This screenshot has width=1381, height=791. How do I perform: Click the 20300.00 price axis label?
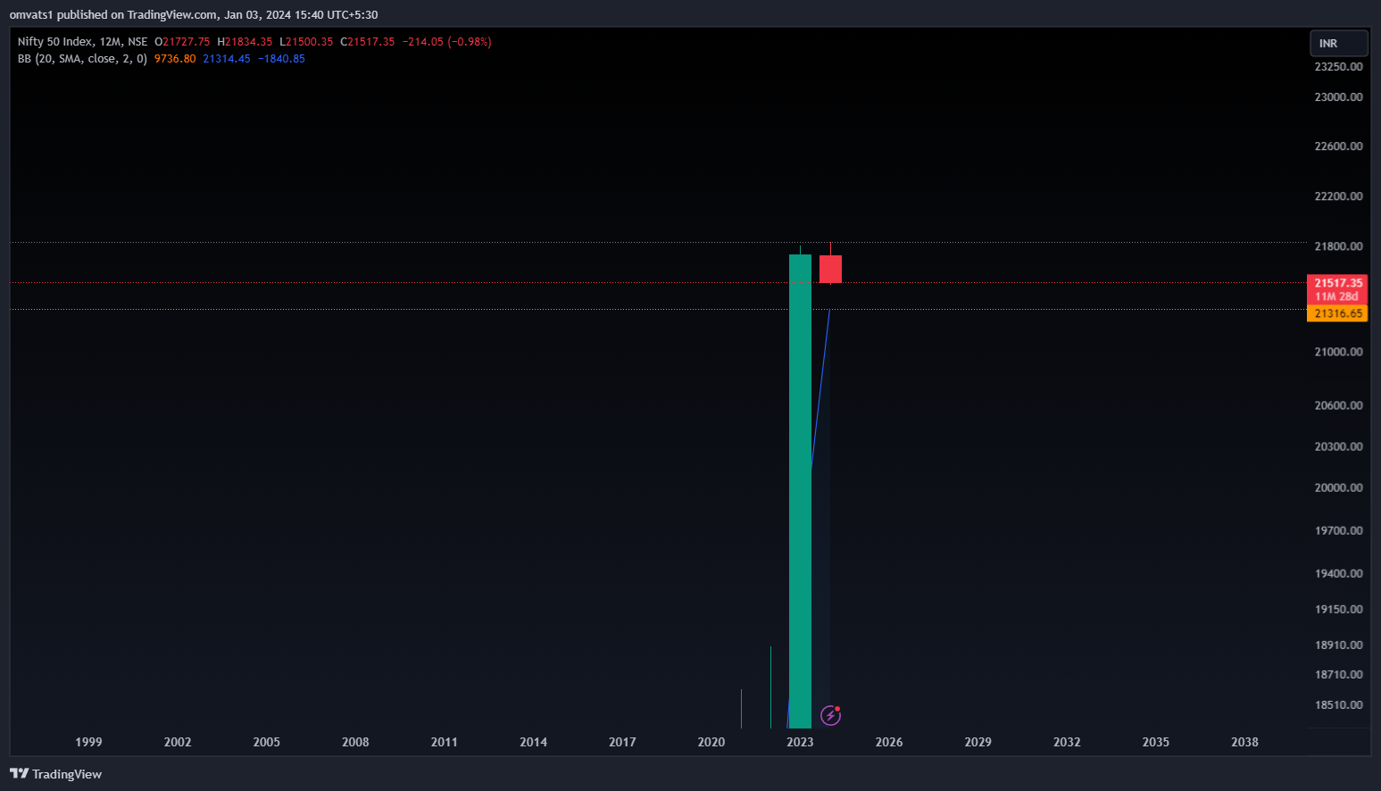coord(1338,446)
